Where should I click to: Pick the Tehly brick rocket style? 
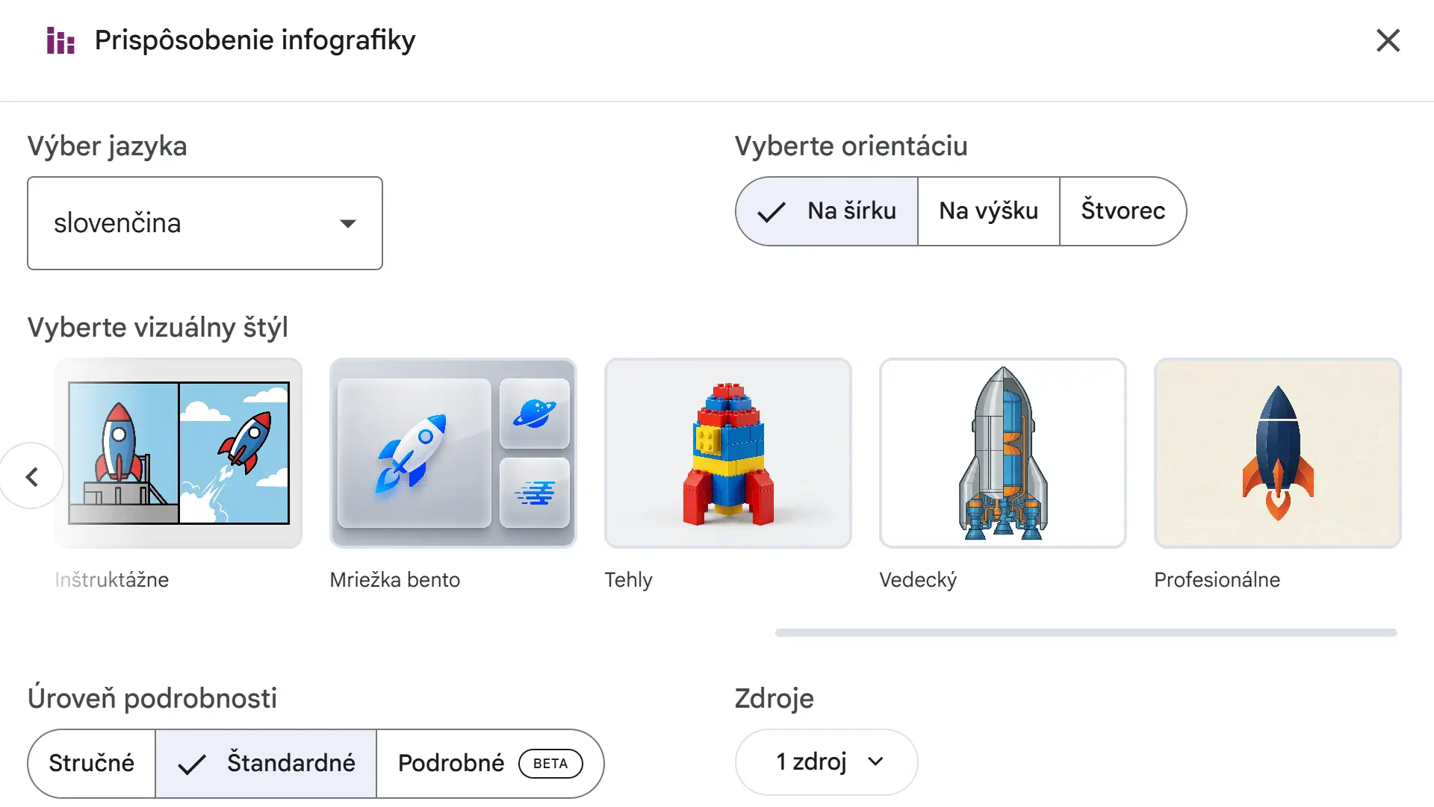tap(728, 453)
